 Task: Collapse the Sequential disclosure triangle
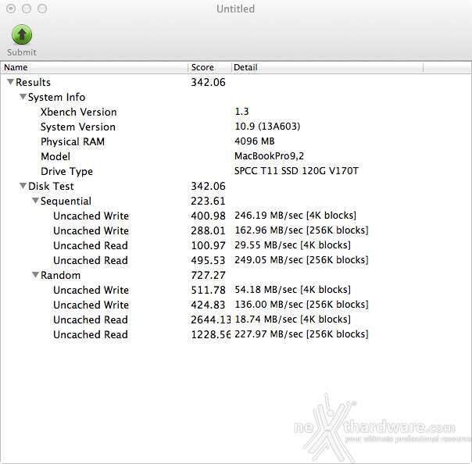tap(35, 201)
